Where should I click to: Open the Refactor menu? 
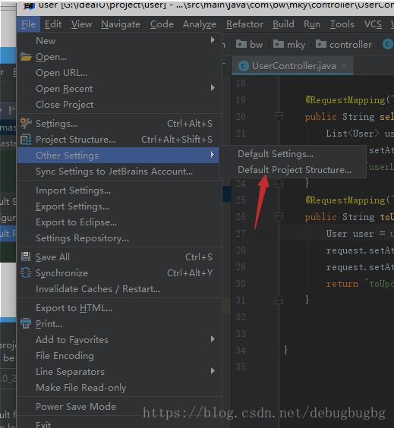coord(244,24)
